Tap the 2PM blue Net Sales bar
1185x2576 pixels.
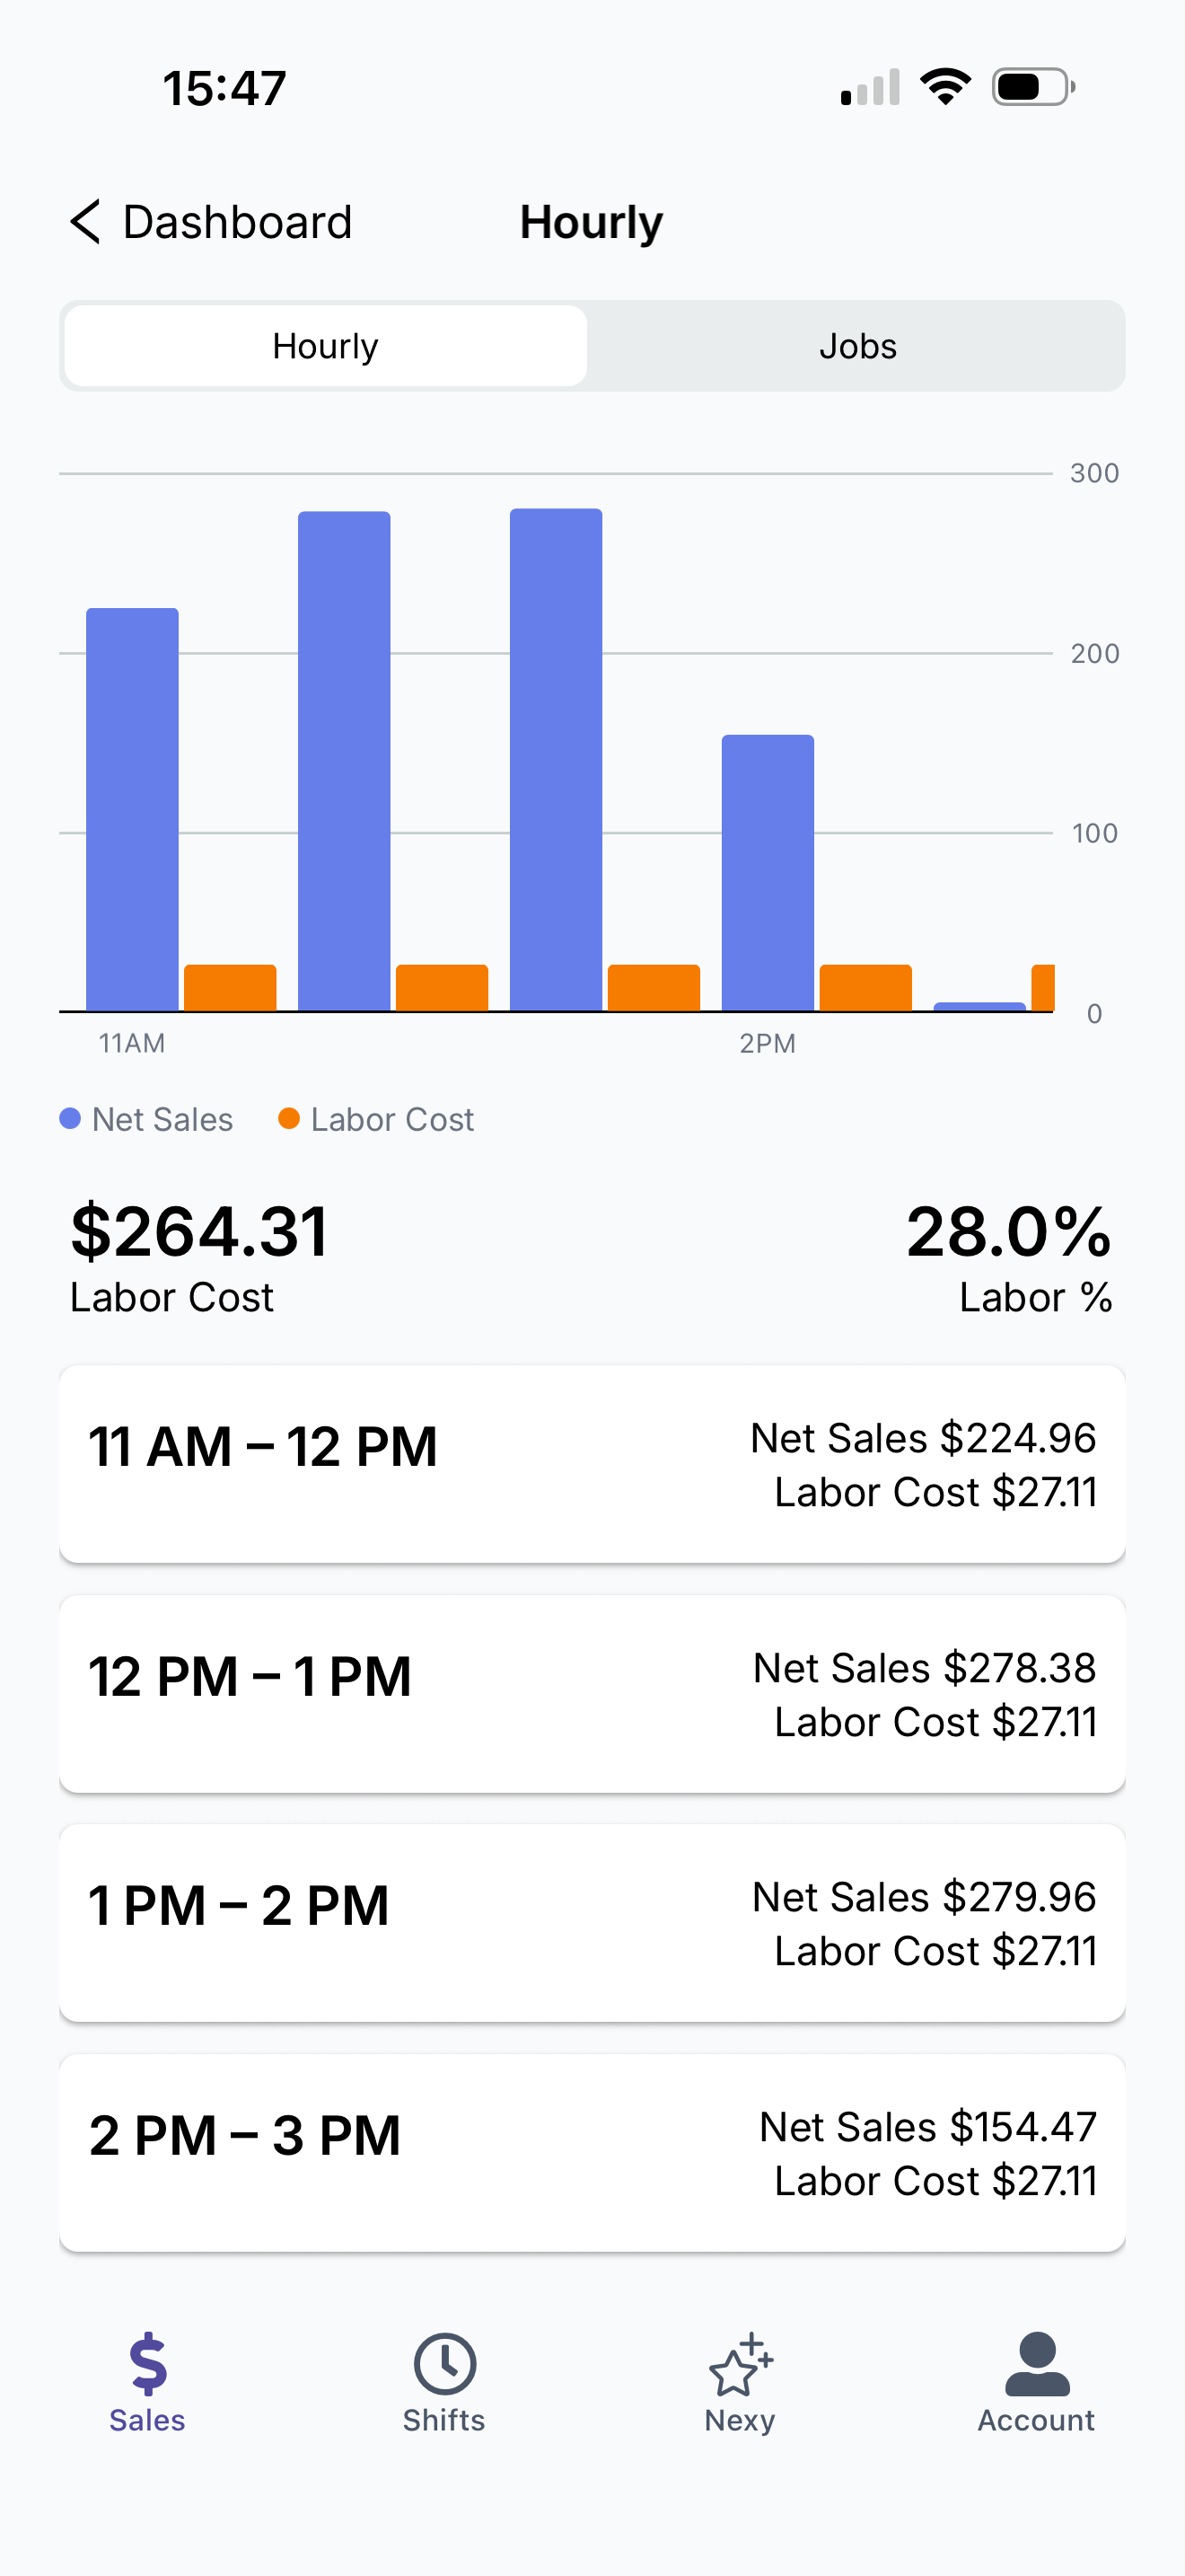pyautogui.click(x=768, y=872)
